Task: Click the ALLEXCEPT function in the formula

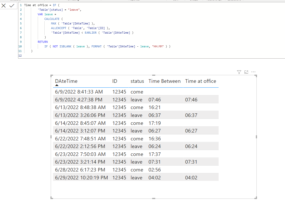Action: [59, 28]
